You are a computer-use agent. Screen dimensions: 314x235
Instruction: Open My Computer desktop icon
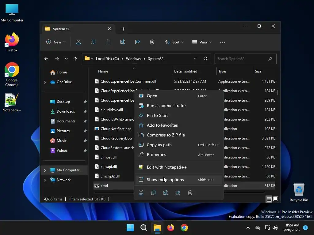click(12, 13)
